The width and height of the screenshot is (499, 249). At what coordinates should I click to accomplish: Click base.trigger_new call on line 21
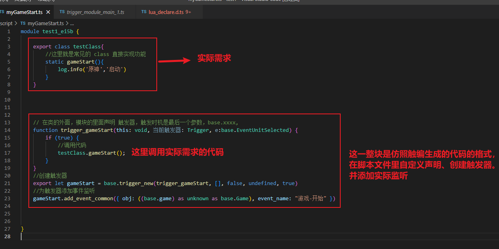click(129, 183)
